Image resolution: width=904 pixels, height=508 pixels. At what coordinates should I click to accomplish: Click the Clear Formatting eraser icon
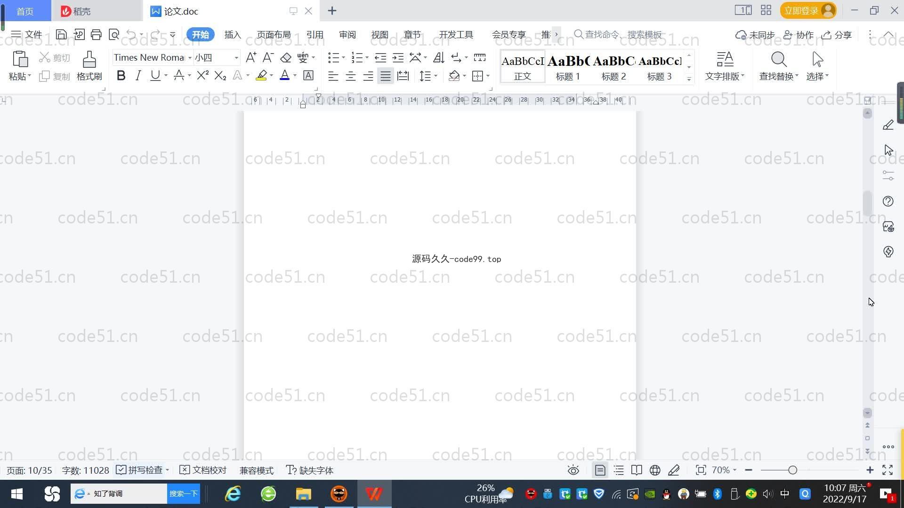(x=285, y=57)
